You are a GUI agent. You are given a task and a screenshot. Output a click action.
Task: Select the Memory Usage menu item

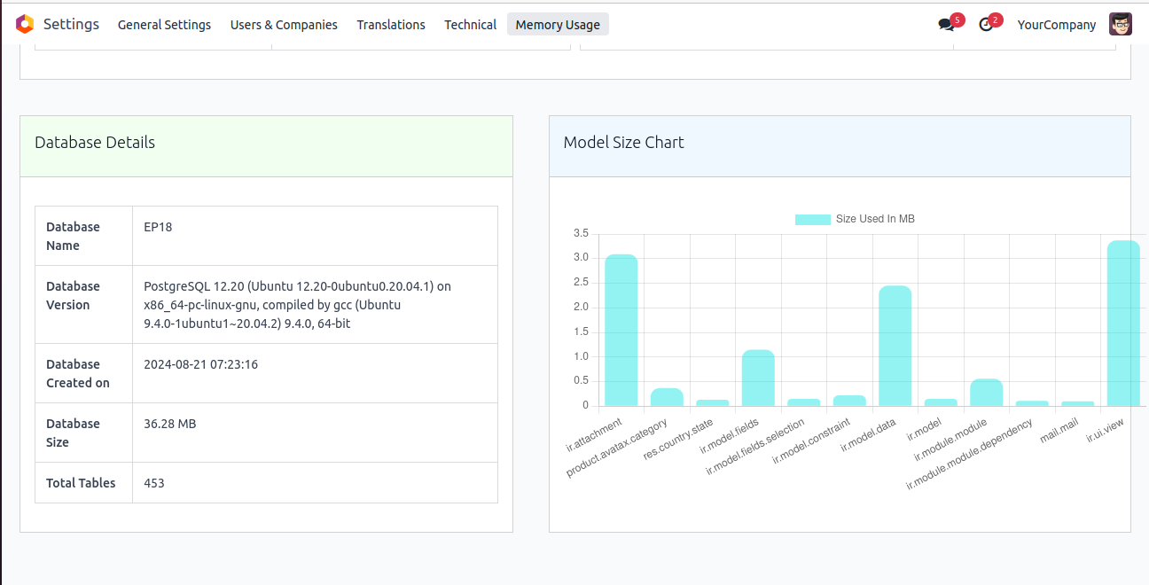click(x=558, y=25)
